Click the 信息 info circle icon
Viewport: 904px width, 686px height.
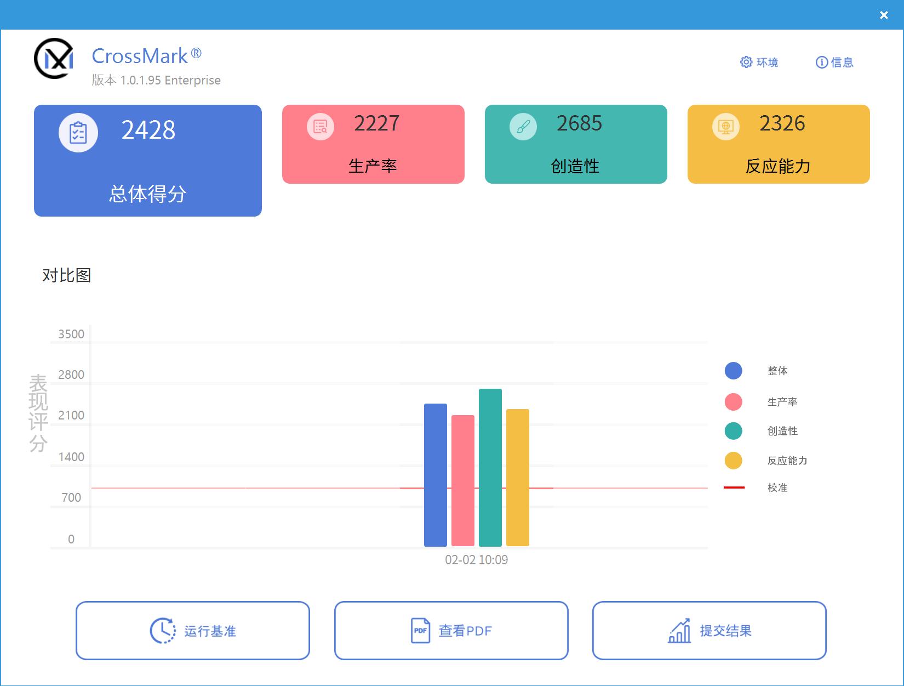[821, 62]
